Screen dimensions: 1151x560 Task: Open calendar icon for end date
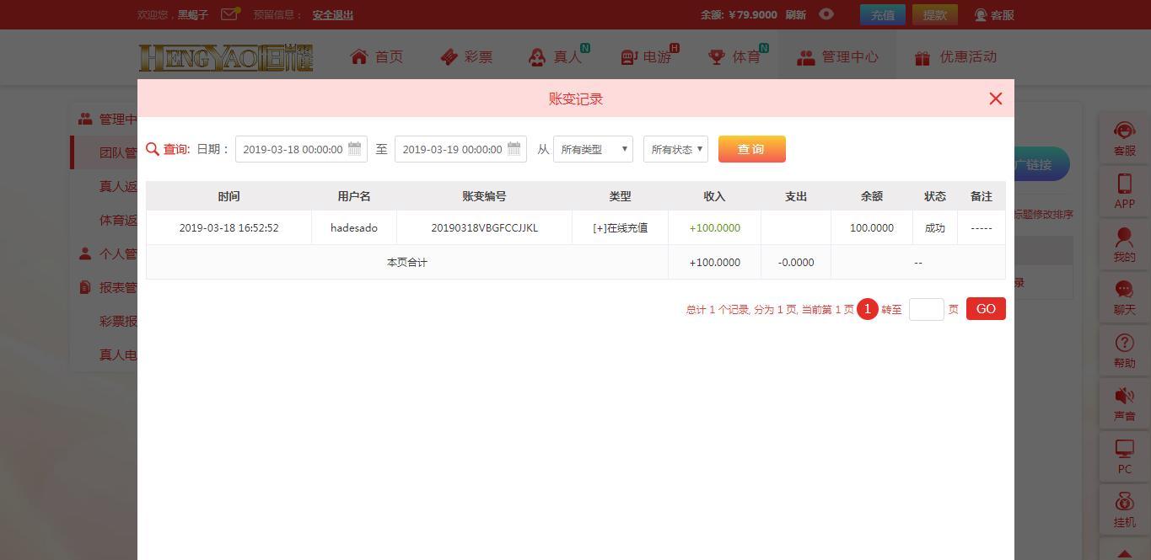pos(514,149)
